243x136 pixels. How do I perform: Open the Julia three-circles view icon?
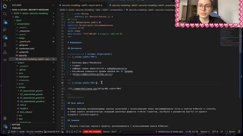(5, 53)
